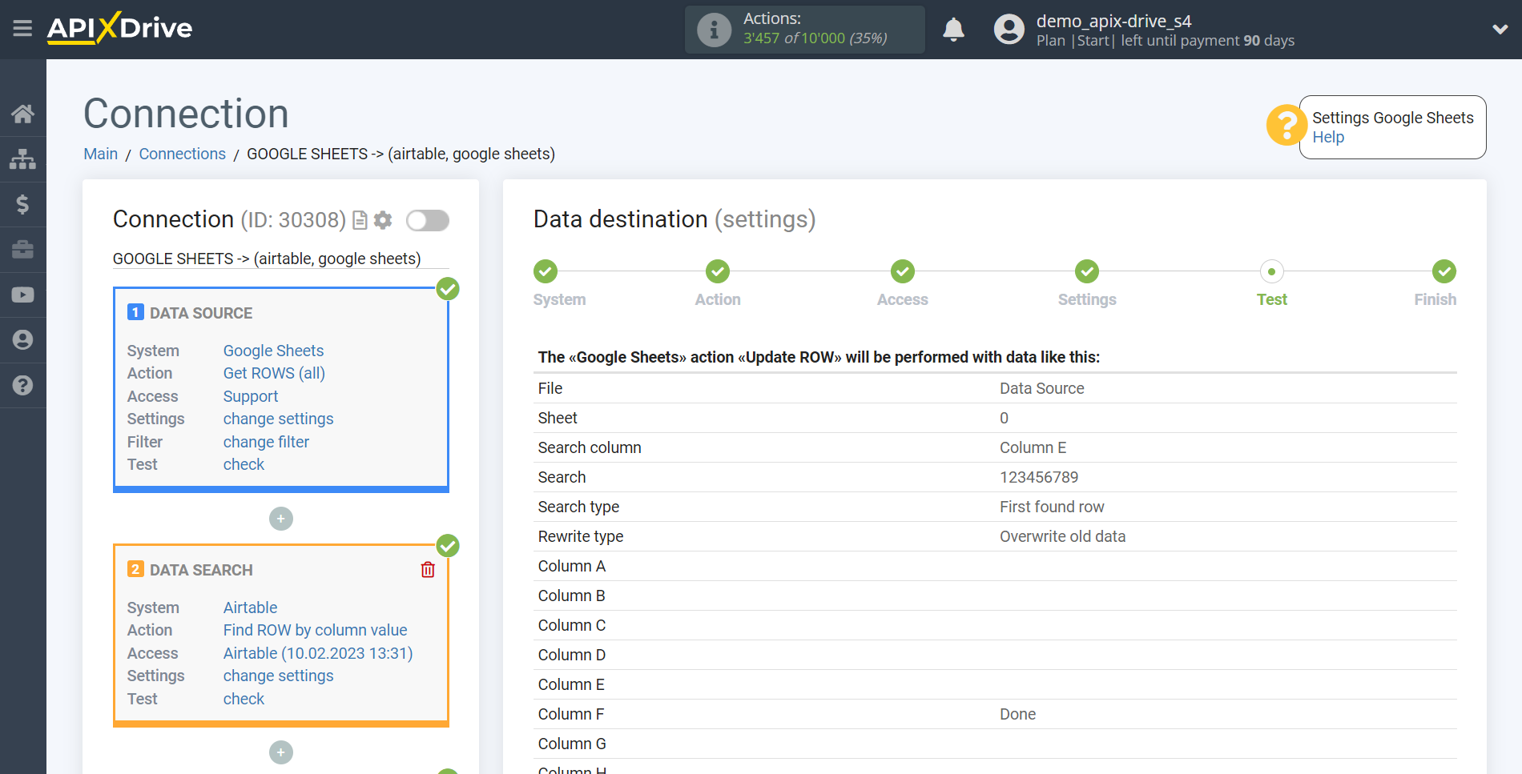
Task: Click Support access link
Action: [250, 396]
